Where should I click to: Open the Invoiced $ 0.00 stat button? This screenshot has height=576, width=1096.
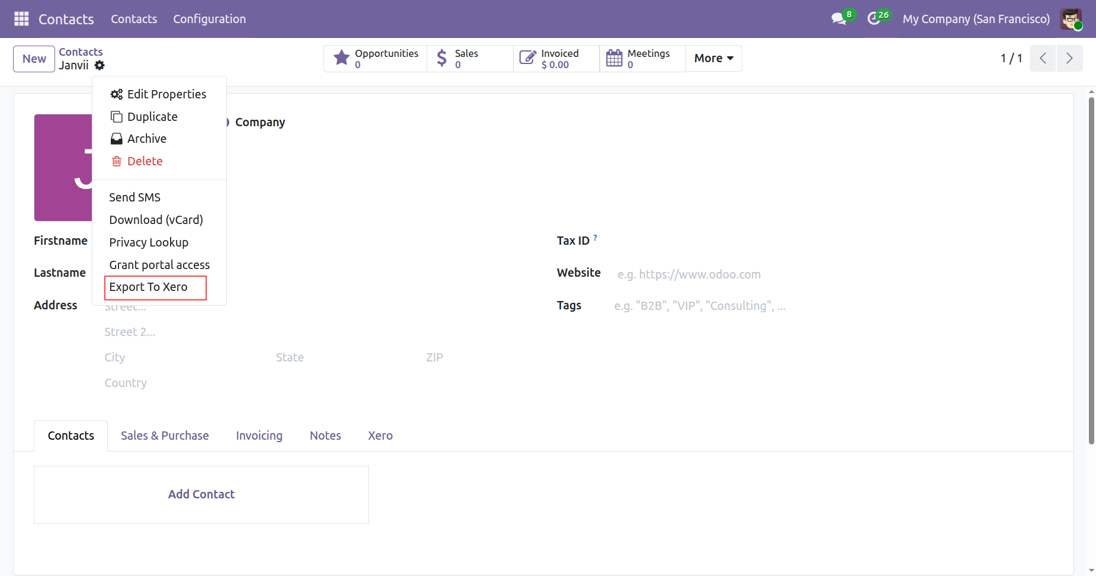click(556, 59)
